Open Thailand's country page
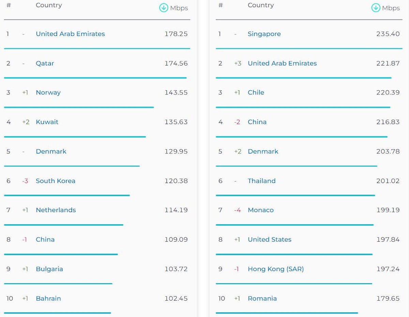The image size is (409, 317). (x=261, y=181)
